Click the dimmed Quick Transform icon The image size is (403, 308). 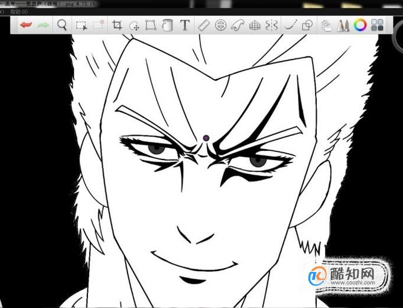coord(99,25)
